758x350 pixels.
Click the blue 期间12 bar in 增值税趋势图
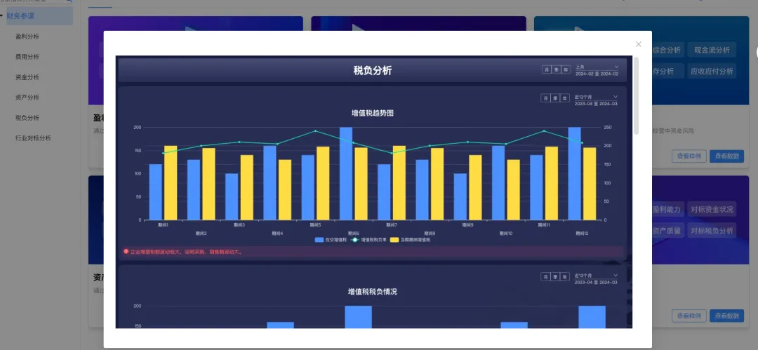(574, 173)
